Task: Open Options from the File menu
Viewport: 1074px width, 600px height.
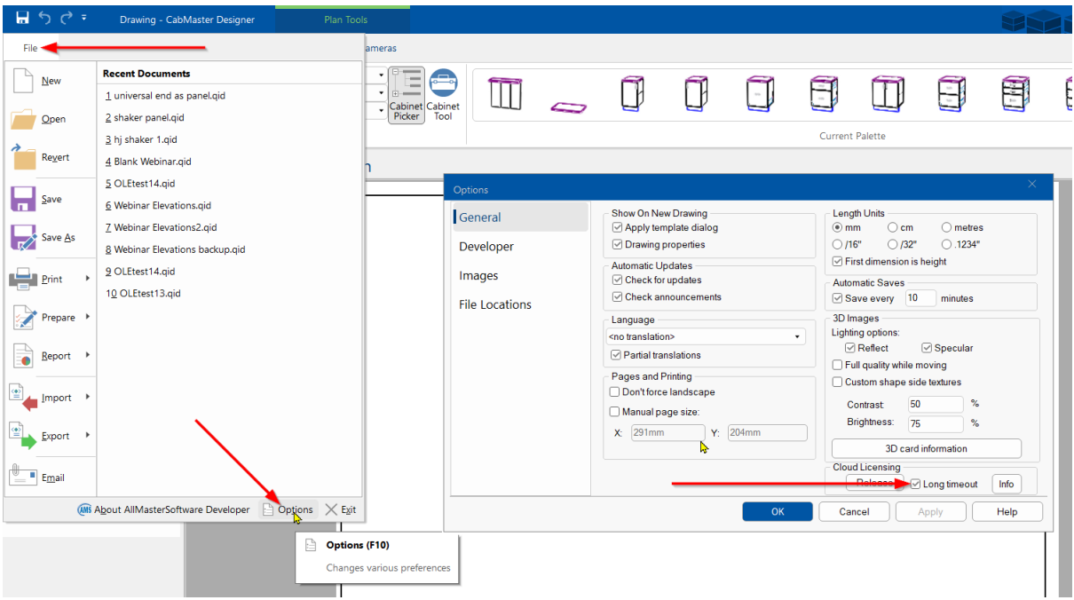Action: [x=287, y=509]
